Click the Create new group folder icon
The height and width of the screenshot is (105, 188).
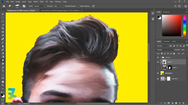[x=176, y=103]
